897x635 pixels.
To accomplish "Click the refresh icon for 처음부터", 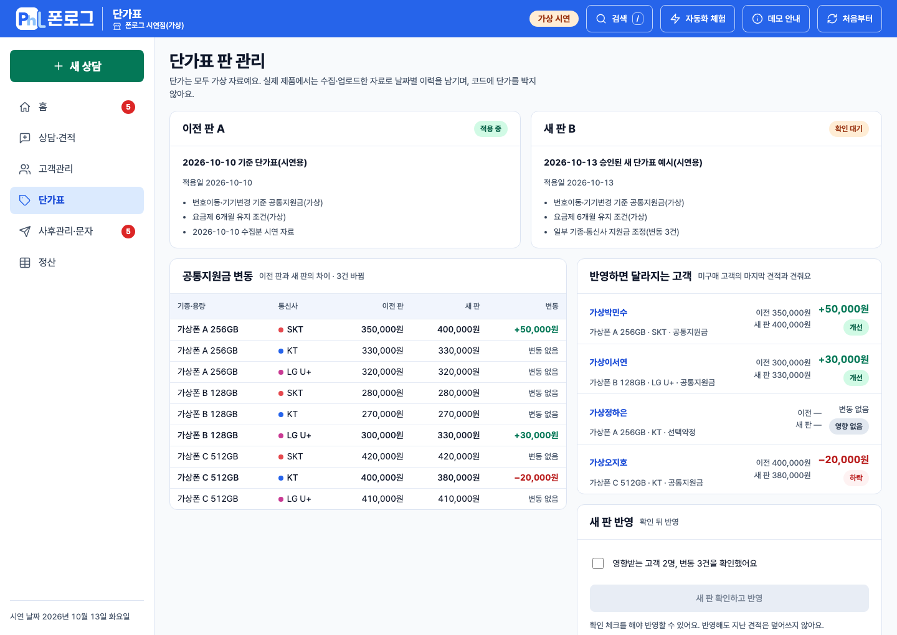I will [832, 19].
